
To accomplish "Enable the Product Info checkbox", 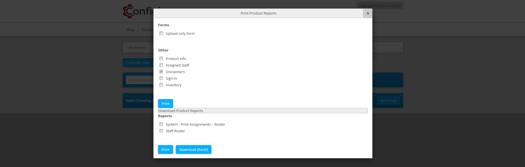I will (x=161, y=59).
